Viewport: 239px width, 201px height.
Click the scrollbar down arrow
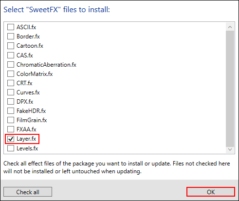click(x=230, y=149)
